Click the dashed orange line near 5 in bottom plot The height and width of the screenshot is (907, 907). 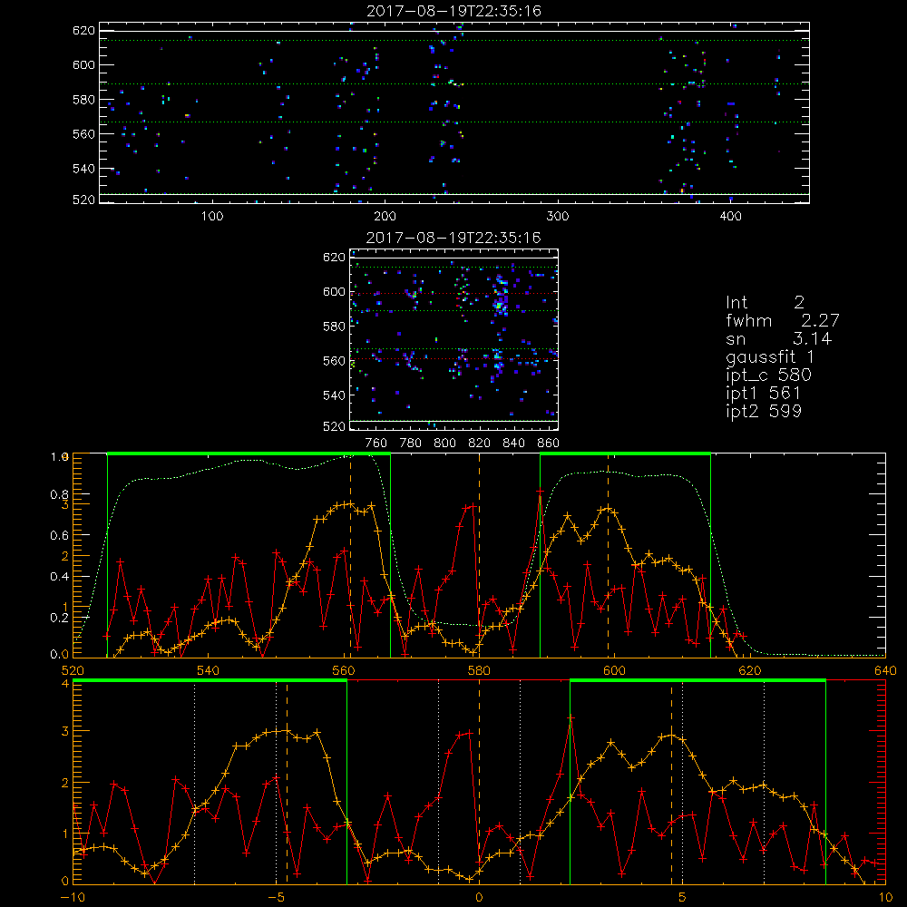pyautogui.click(x=671, y=782)
